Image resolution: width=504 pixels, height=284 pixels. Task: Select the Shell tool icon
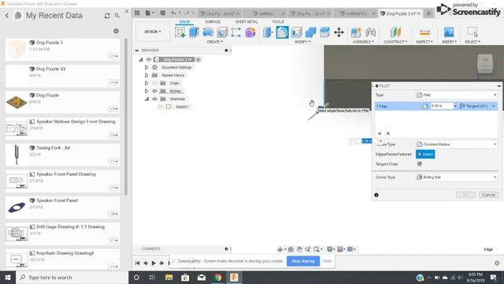[296, 32]
